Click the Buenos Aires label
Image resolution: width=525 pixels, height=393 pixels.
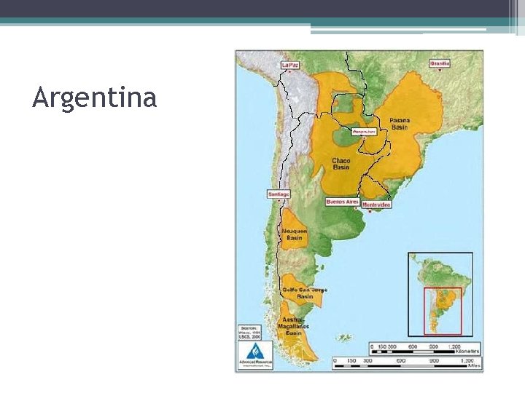[342, 202]
